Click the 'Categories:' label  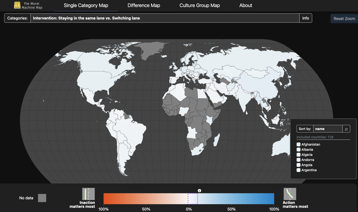pyautogui.click(x=17, y=18)
